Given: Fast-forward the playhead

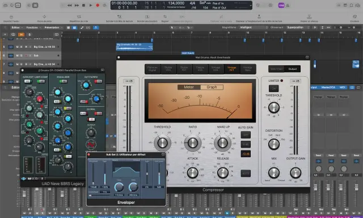Looking at the screenshot, I should (77, 5).
